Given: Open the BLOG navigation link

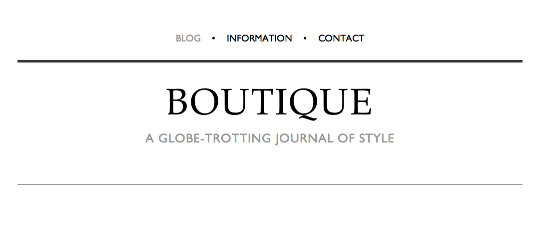Looking at the screenshot, I should [188, 38].
